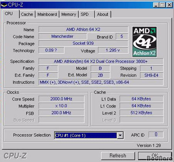Go to the About tab

click(103, 14)
